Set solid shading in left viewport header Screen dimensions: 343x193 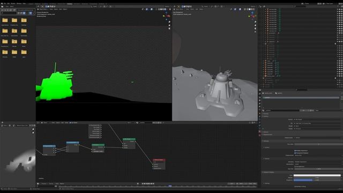tap(161, 9)
